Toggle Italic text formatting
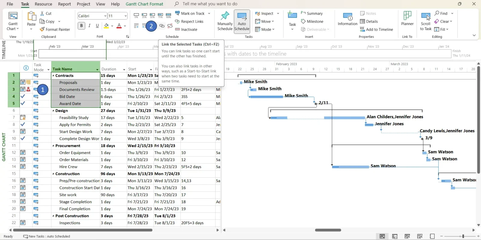The width and height of the screenshot is (481, 240). pos(89,26)
